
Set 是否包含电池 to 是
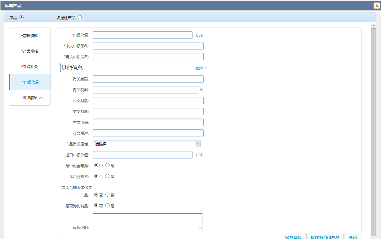click(108, 165)
